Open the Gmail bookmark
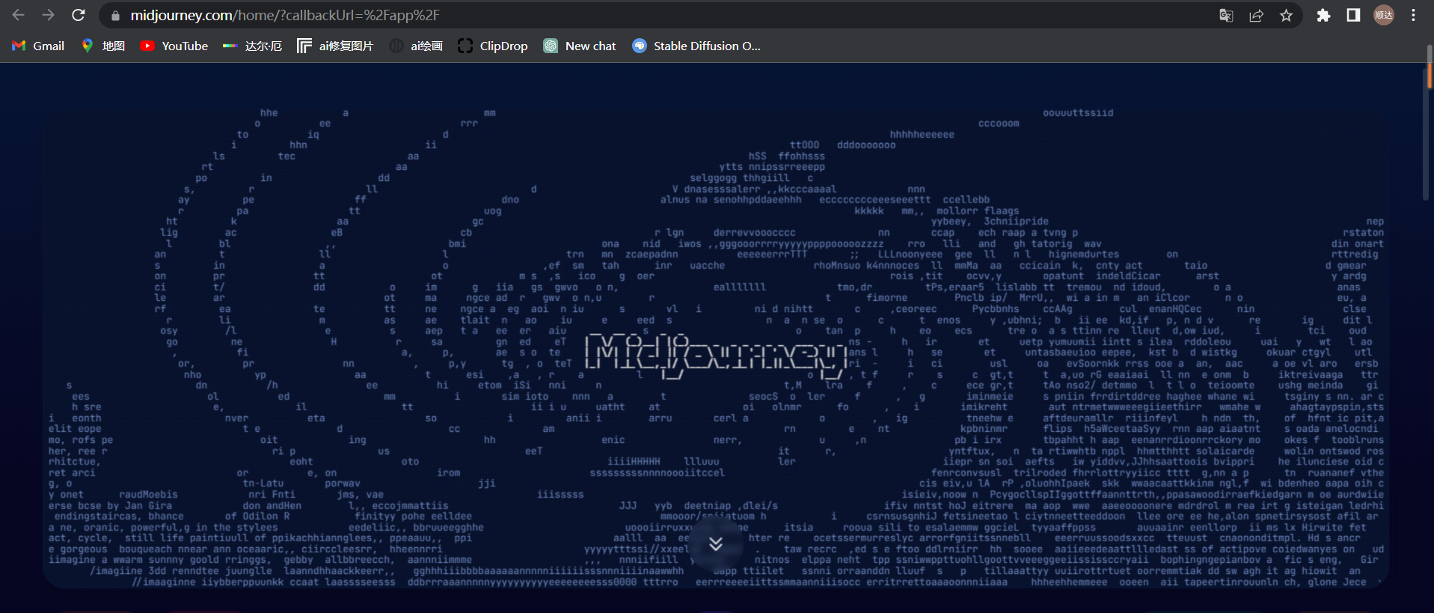The image size is (1434, 613). click(x=38, y=46)
